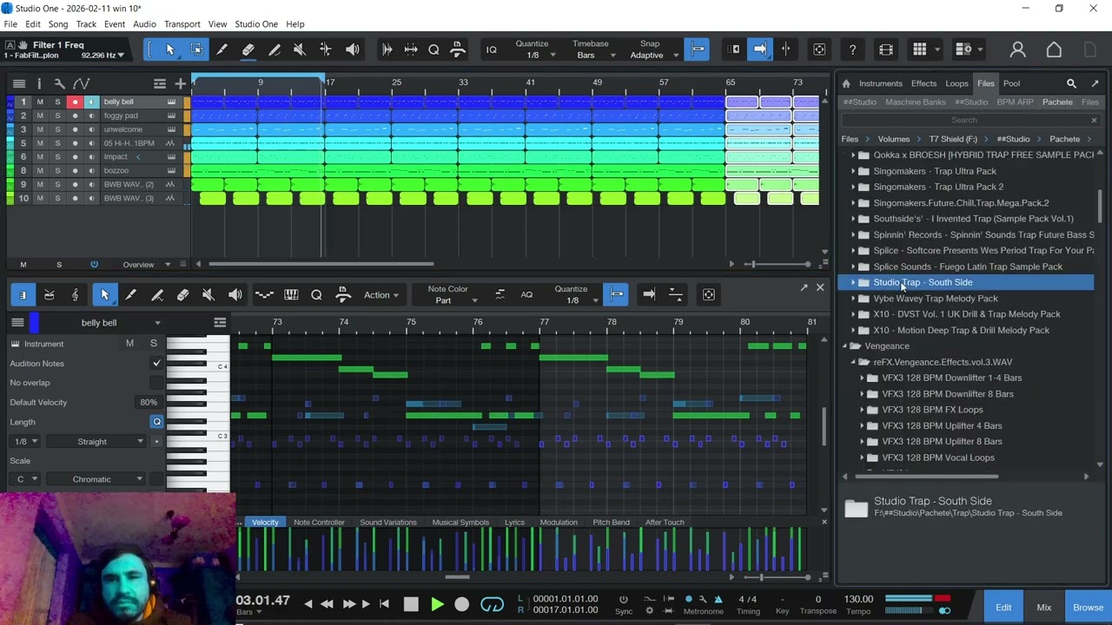Expand VFX3 128 BPM FX Loops folder

862,410
